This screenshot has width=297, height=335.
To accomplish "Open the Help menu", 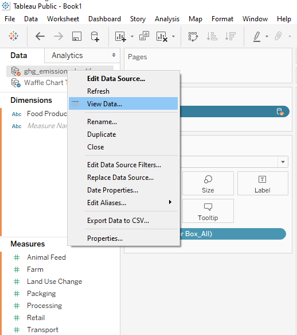I will (x=284, y=19).
